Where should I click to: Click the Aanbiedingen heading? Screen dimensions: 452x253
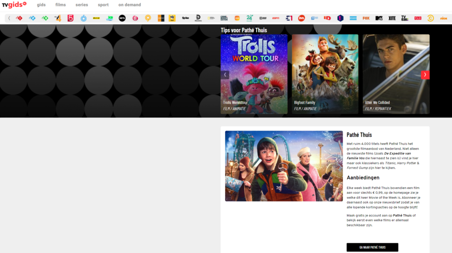pos(363,177)
